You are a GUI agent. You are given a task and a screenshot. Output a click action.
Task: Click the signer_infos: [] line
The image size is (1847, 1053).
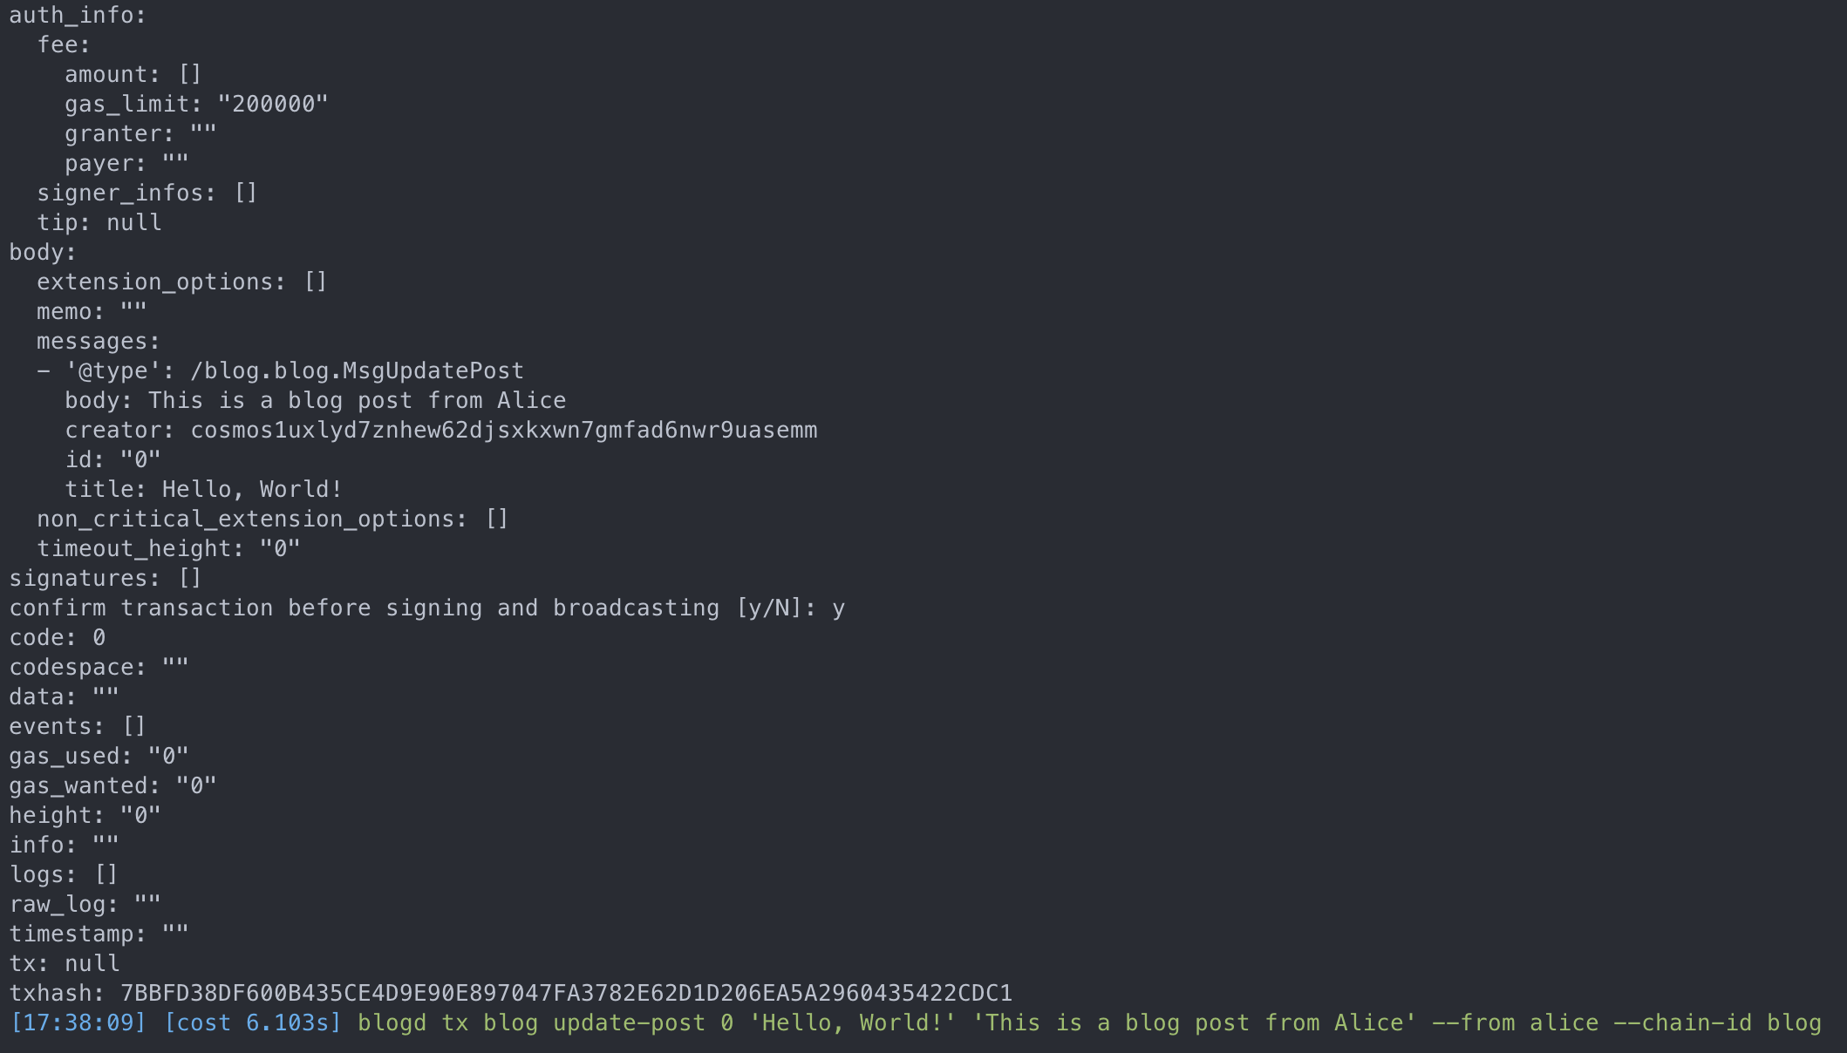(x=147, y=193)
